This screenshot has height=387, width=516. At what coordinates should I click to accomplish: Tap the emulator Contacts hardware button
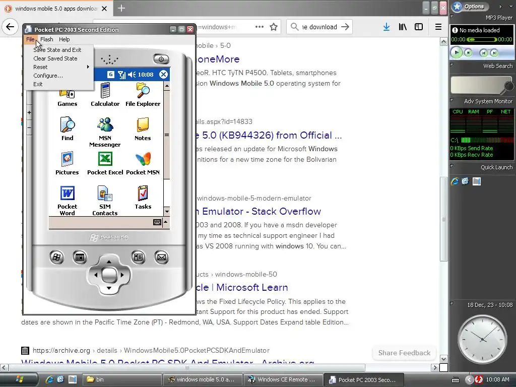[138, 257]
